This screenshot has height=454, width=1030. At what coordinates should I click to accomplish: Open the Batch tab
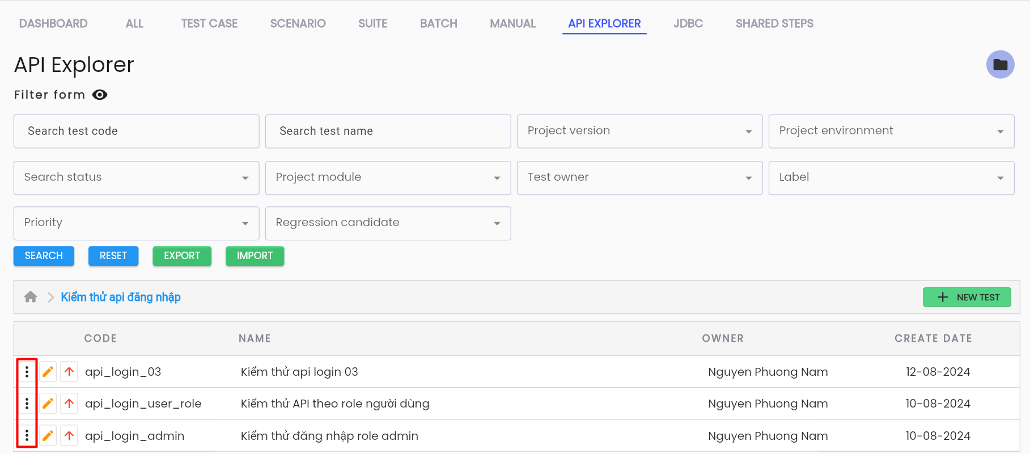coord(438,23)
